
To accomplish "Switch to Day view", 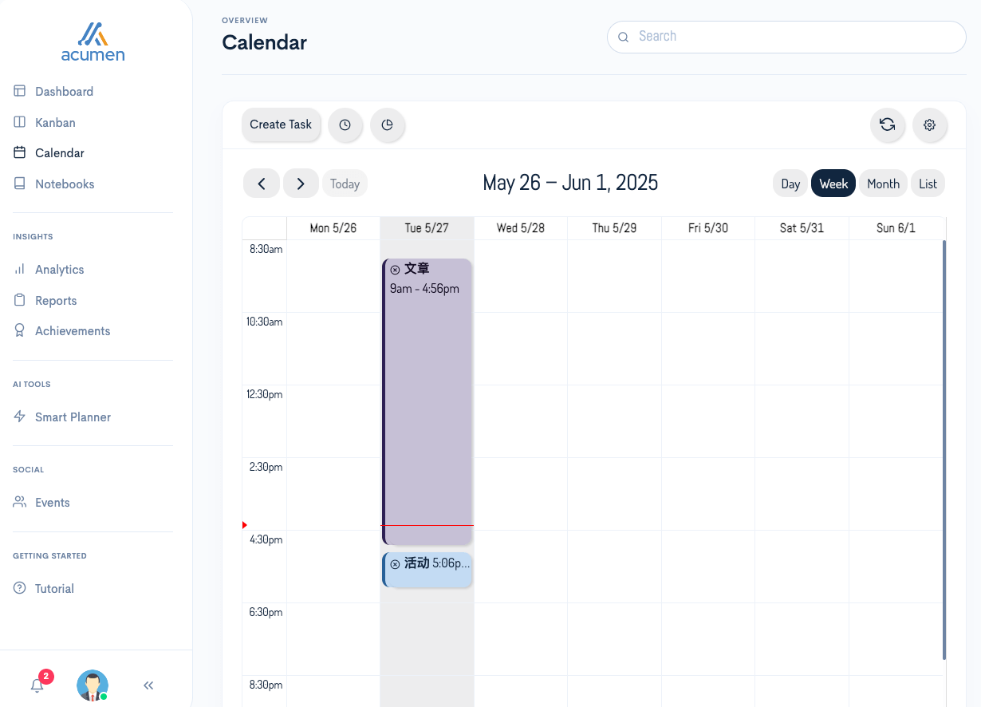I will click(x=790, y=184).
